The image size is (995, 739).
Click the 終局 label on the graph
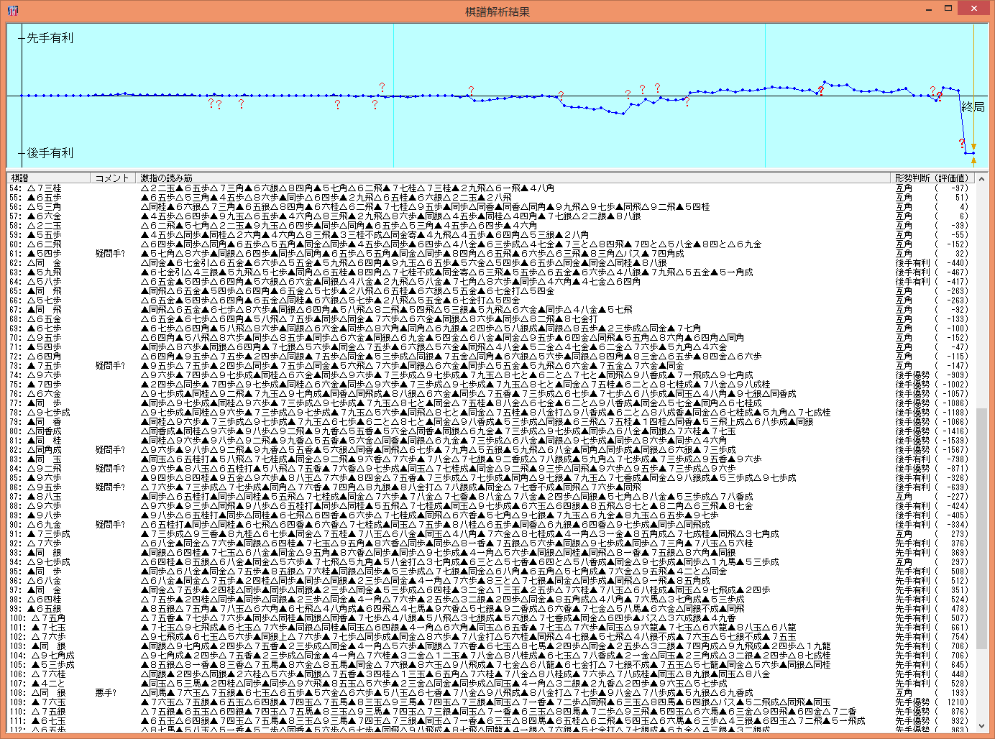coord(973,107)
